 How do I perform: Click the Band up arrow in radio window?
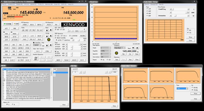(51, 30)
